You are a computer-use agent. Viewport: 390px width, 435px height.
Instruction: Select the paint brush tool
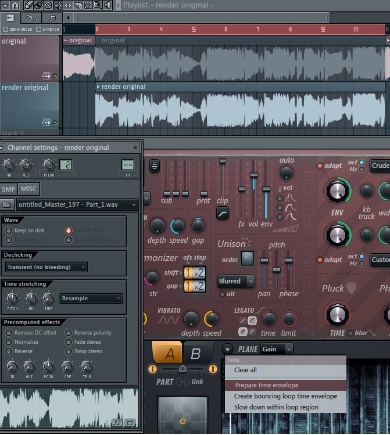tap(37, 5)
